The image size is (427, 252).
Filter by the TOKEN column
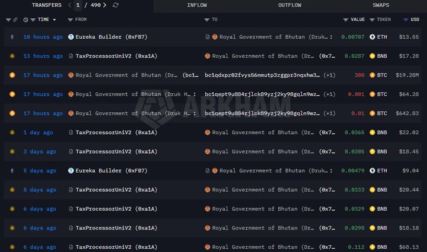(372, 19)
